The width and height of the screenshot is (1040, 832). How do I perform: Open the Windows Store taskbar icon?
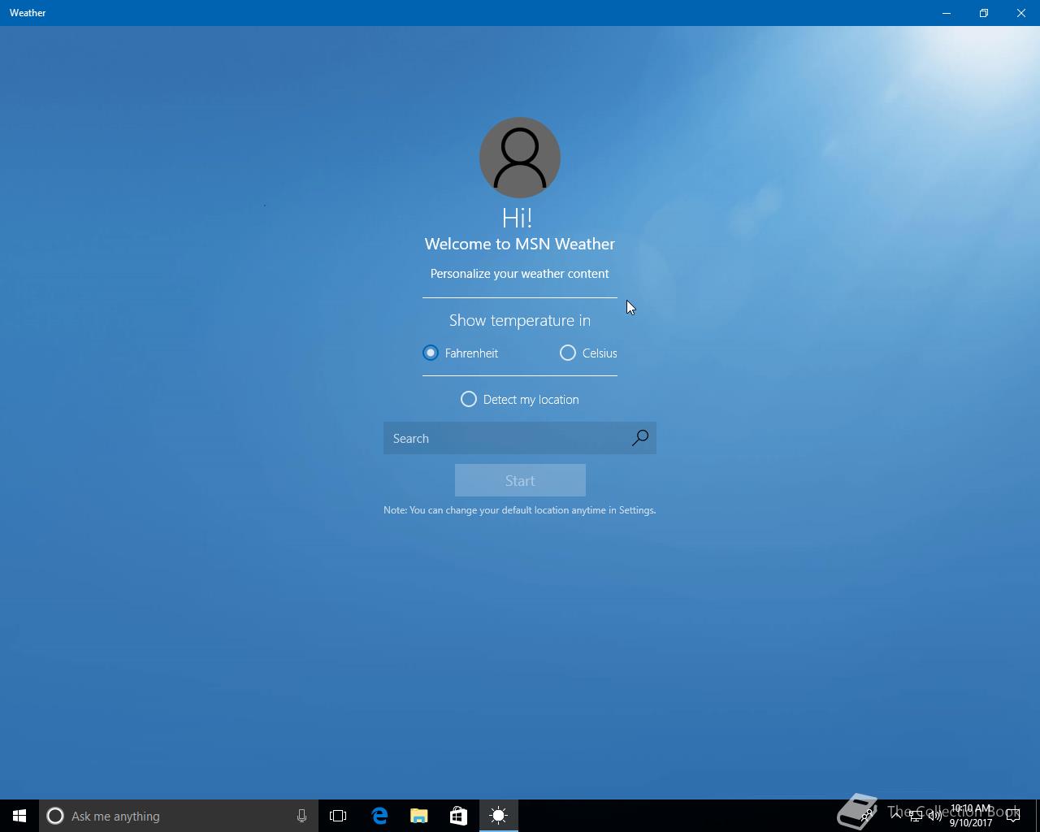[x=458, y=816]
